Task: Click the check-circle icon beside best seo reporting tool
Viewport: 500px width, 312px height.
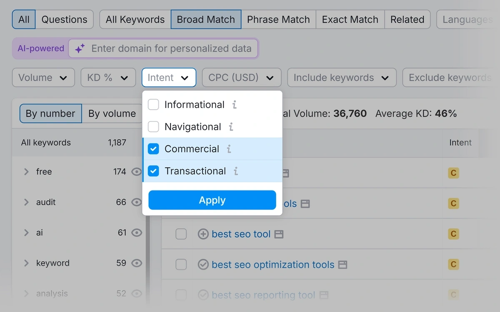Action: pos(203,295)
